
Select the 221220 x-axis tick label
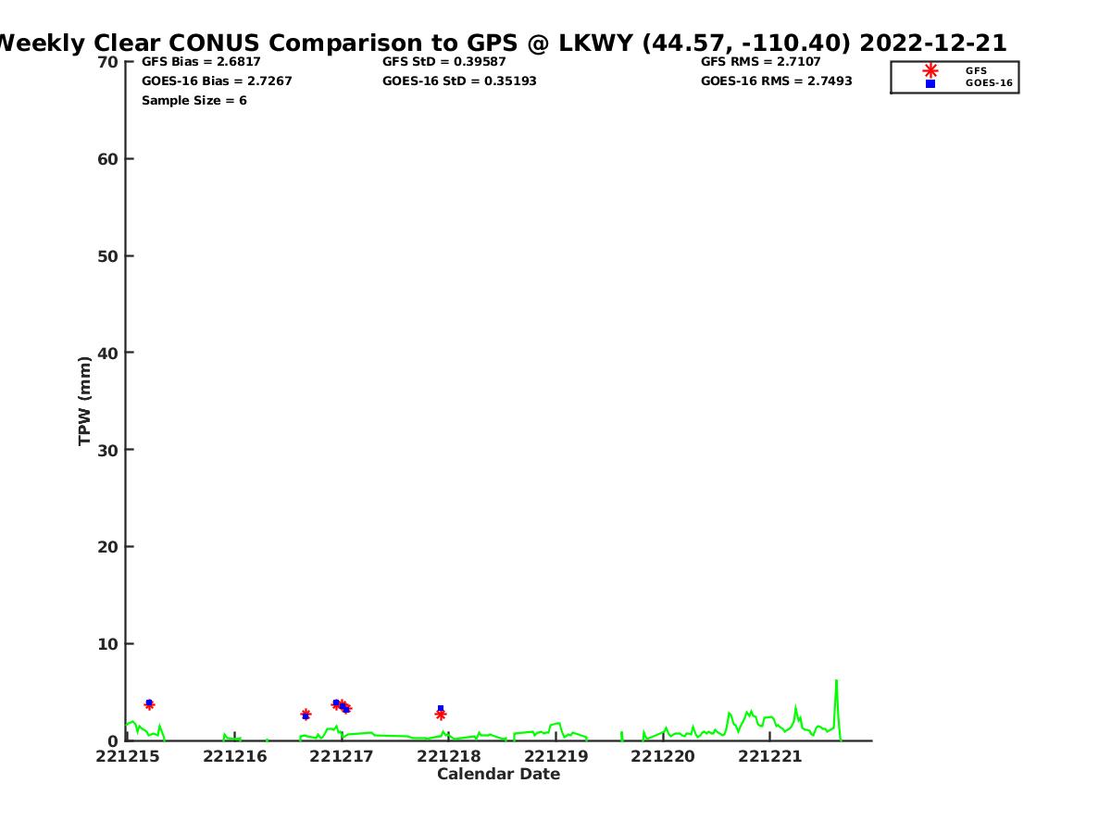point(663,757)
